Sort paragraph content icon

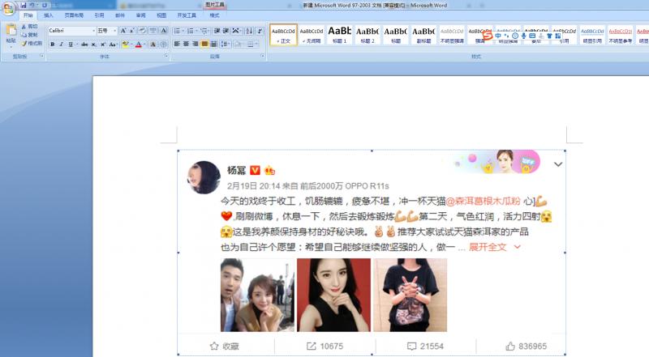pos(249,31)
